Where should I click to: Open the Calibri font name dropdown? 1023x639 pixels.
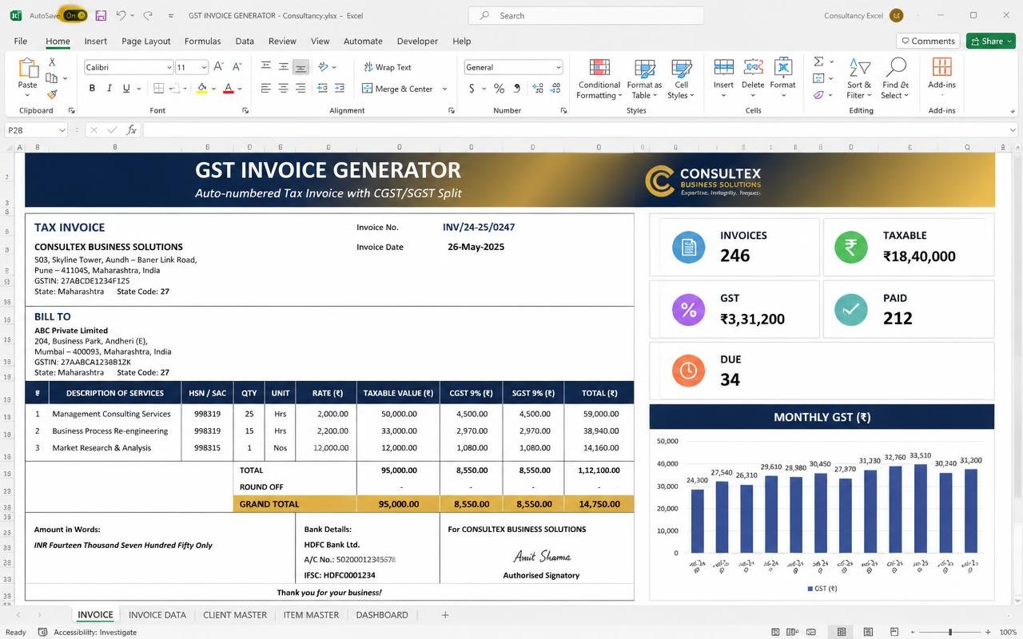tap(169, 67)
